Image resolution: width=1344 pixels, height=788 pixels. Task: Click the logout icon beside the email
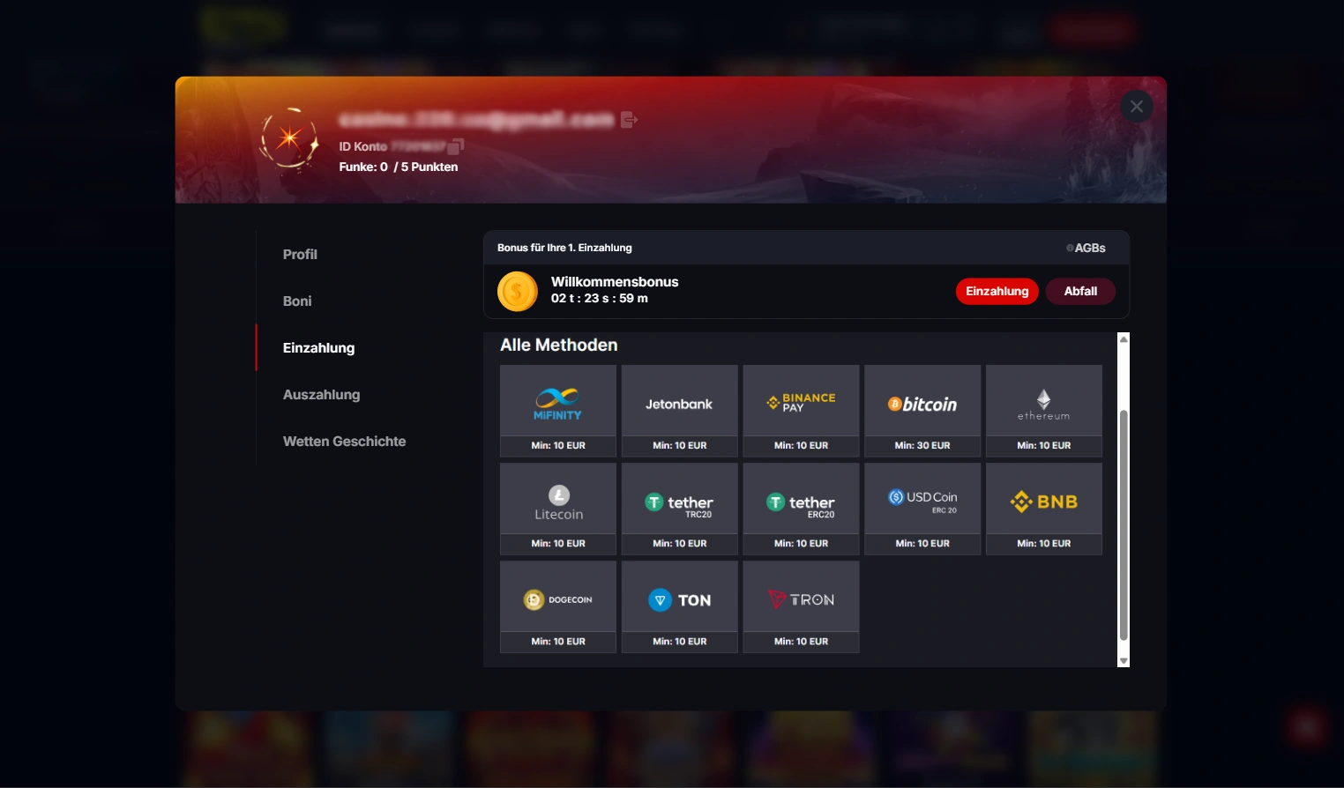pos(629,119)
